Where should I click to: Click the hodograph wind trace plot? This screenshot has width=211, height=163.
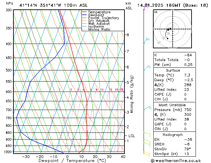coord(168,33)
